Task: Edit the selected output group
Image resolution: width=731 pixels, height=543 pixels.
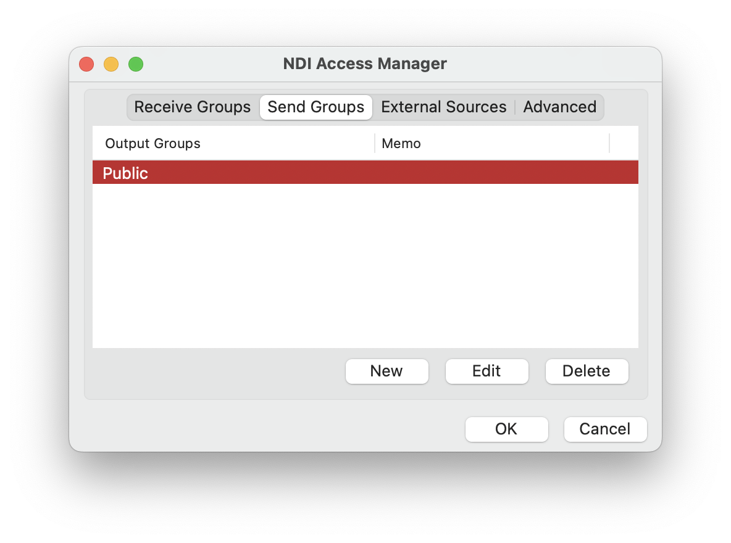Action: [487, 371]
